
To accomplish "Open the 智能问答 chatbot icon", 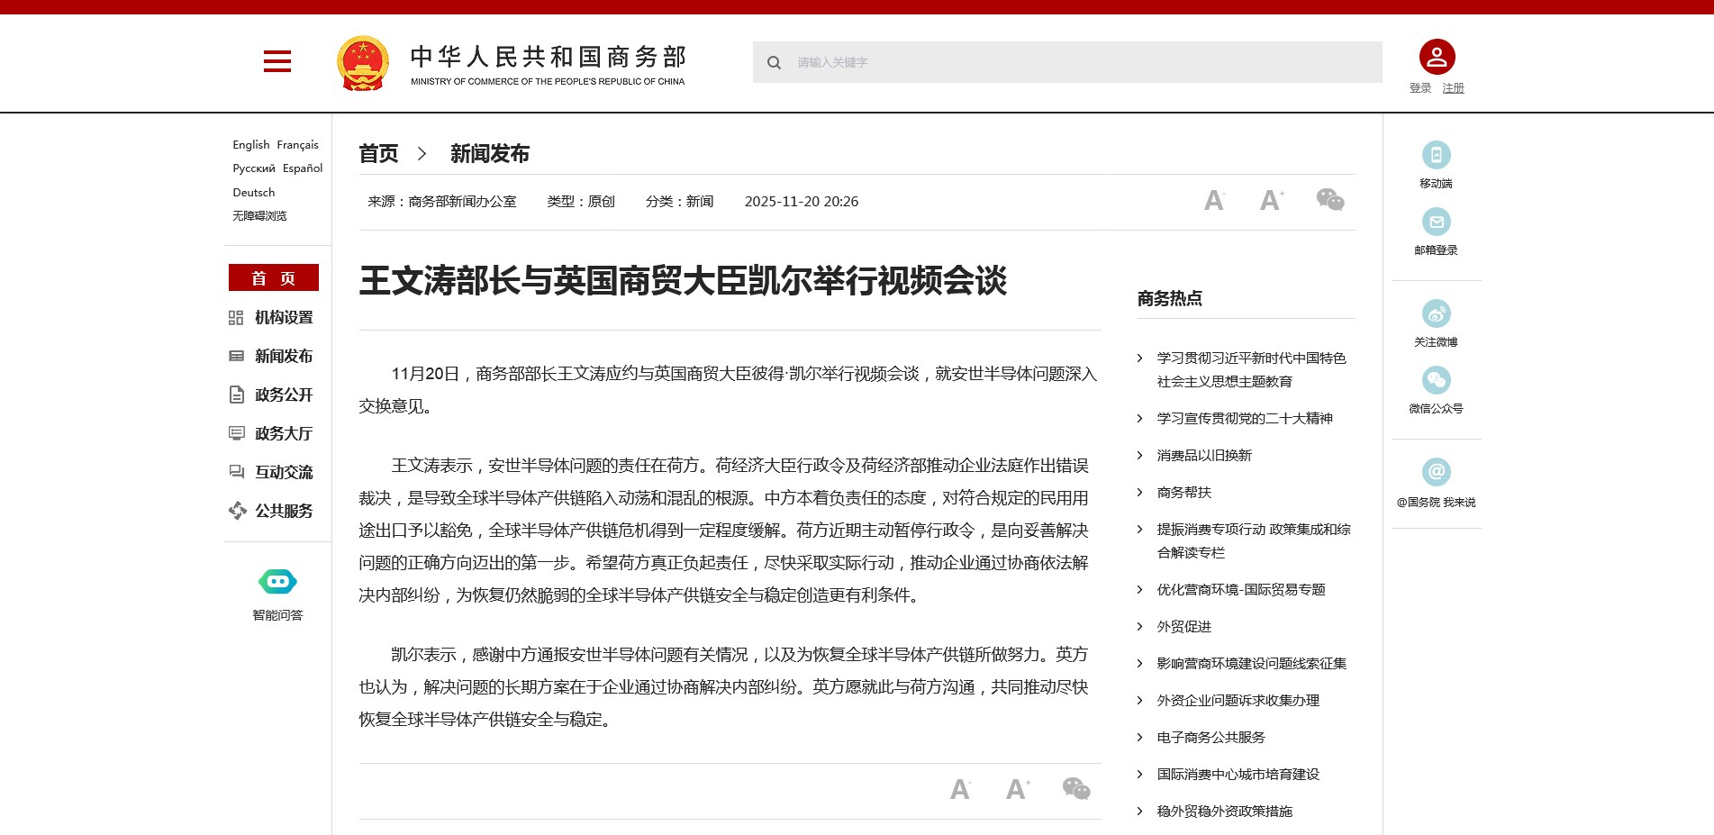I will tap(277, 582).
